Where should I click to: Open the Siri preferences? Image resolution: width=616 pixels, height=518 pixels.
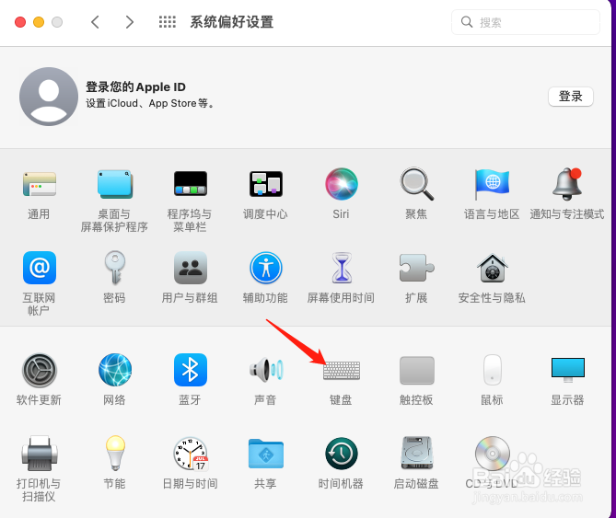pyautogui.click(x=341, y=184)
